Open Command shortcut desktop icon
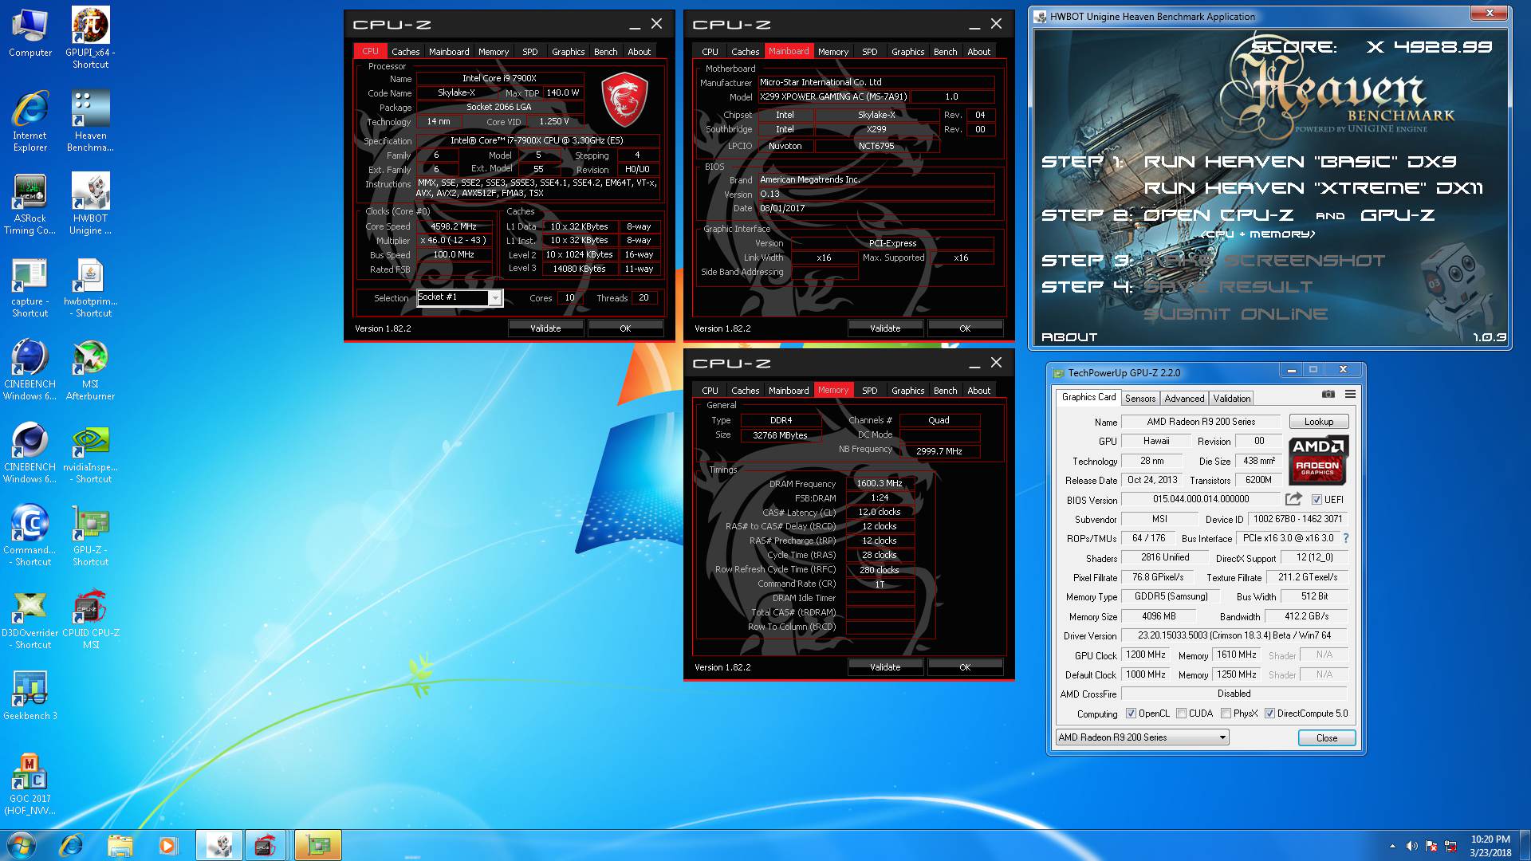This screenshot has width=1531, height=861. click(x=30, y=535)
